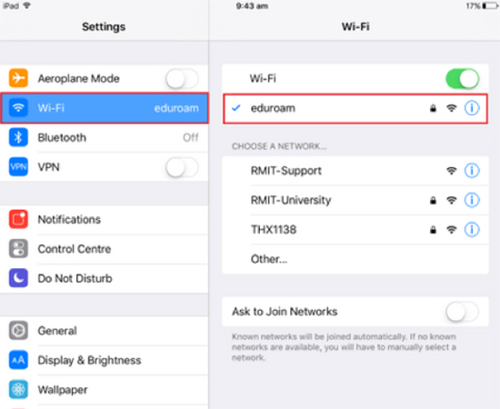
Task: Open Display & Brightness settings
Action: (105, 360)
